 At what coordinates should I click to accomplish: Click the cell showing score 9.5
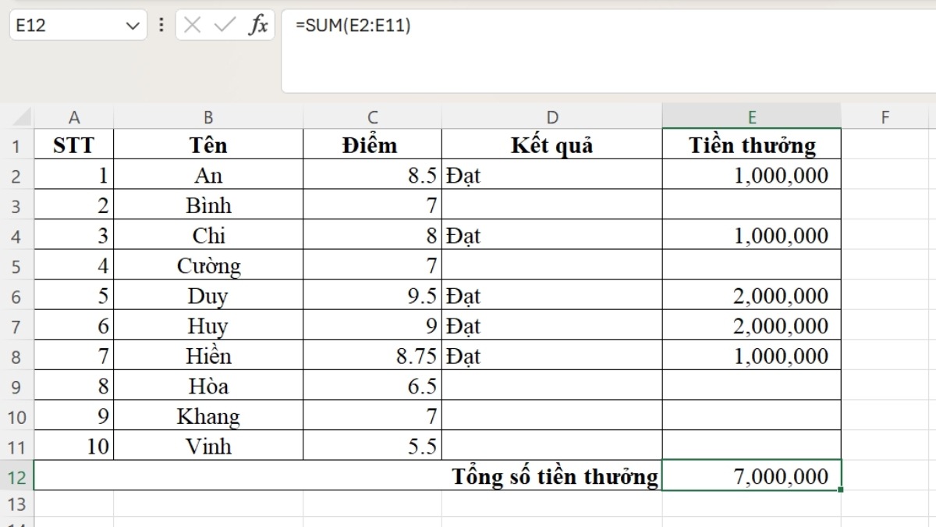tap(372, 296)
